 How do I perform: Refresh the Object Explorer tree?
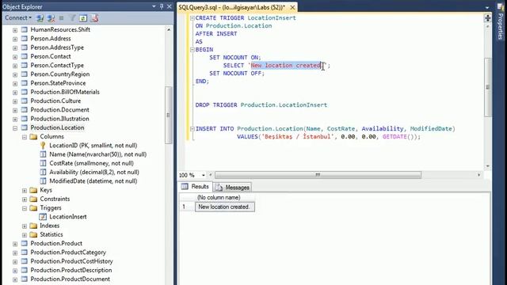[x=83, y=18]
